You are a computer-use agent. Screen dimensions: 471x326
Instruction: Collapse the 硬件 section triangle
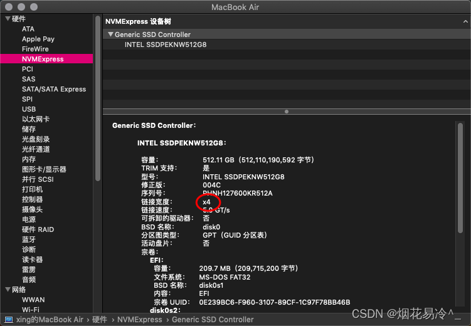[8, 19]
